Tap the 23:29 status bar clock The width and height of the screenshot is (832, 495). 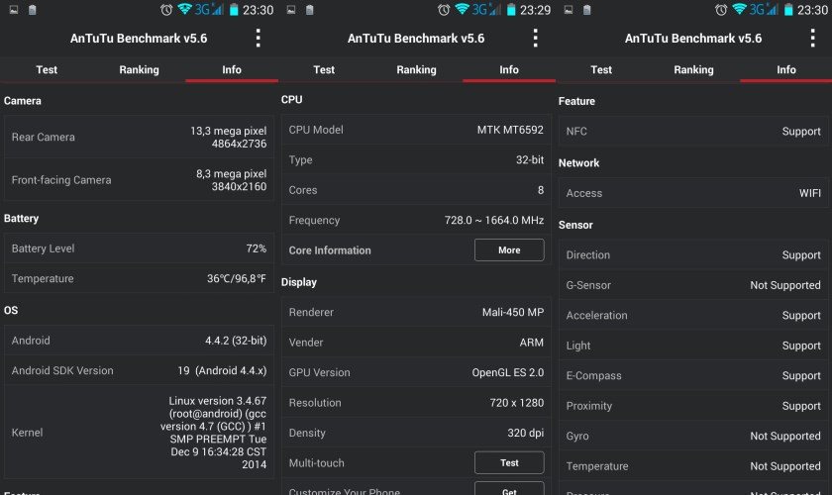tap(536, 10)
